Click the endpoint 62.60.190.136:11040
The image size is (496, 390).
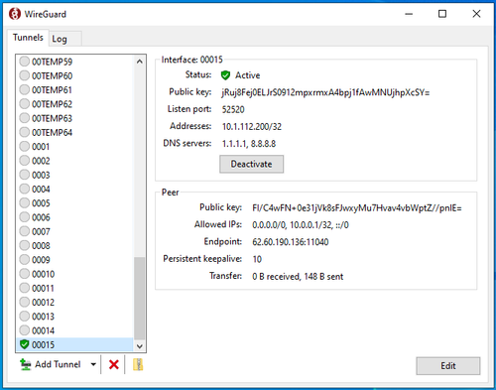pyautogui.click(x=291, y=242)
